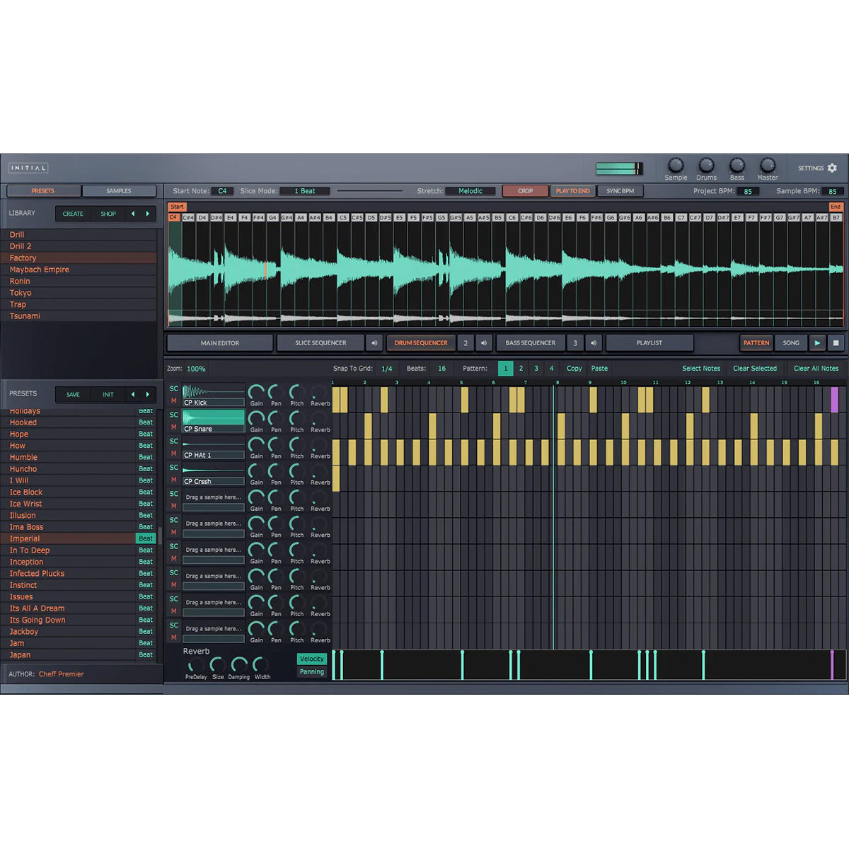
Task: Mute the CP Kick track
Action: pos(174,401)
